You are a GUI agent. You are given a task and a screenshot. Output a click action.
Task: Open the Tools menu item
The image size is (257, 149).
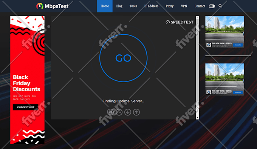[x=133, y=6]
